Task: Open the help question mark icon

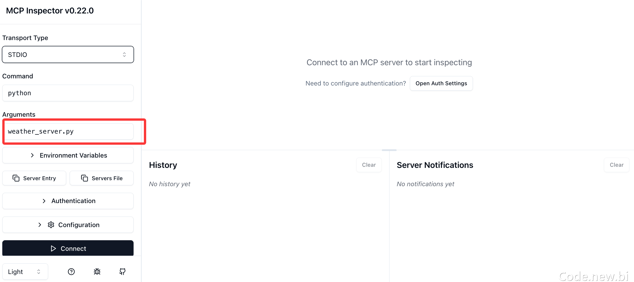Action: [x=71, y=272]
